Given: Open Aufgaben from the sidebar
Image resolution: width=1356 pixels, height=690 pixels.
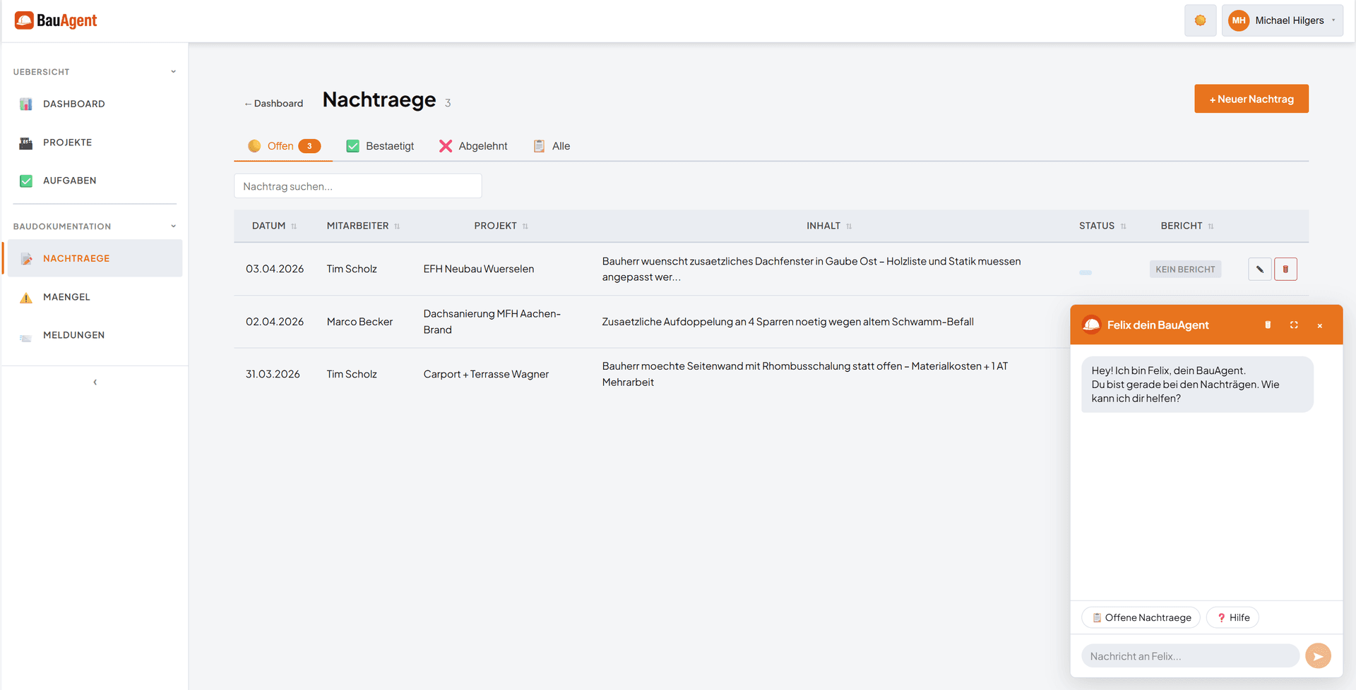Looking at the screenshot, I should tap(25, 180).
